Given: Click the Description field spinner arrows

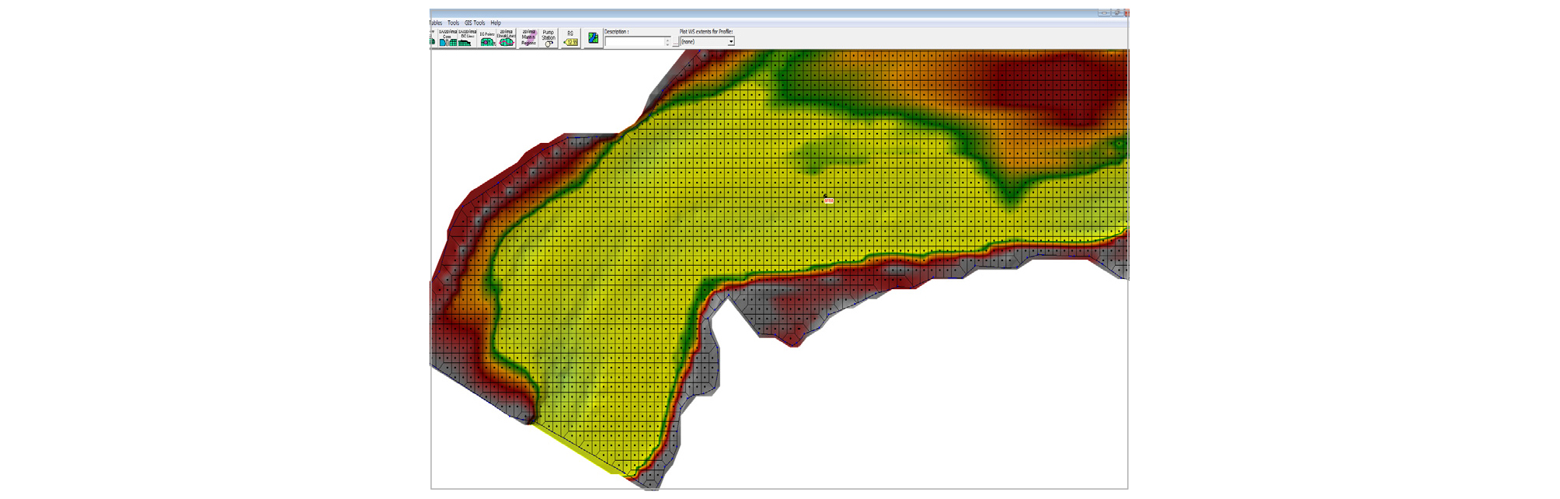Looking at the screenshot, I should point(667,42).
